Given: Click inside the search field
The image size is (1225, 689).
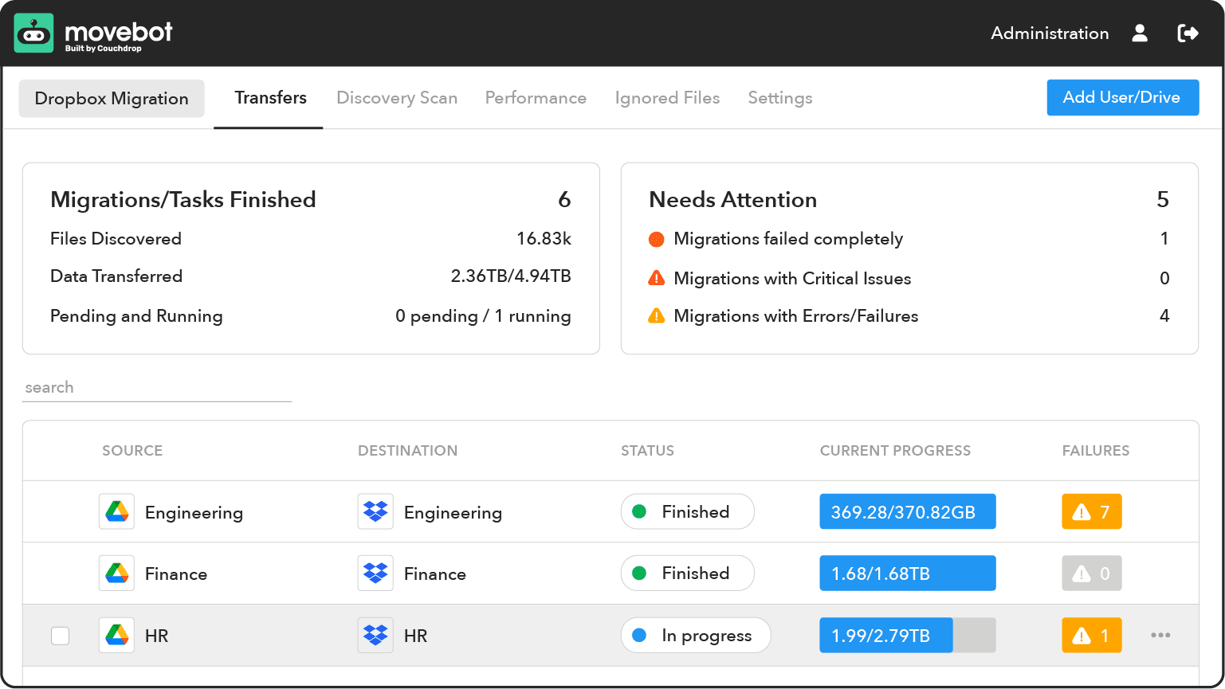Looking at the screenshot, I should (x=157, y=387).
